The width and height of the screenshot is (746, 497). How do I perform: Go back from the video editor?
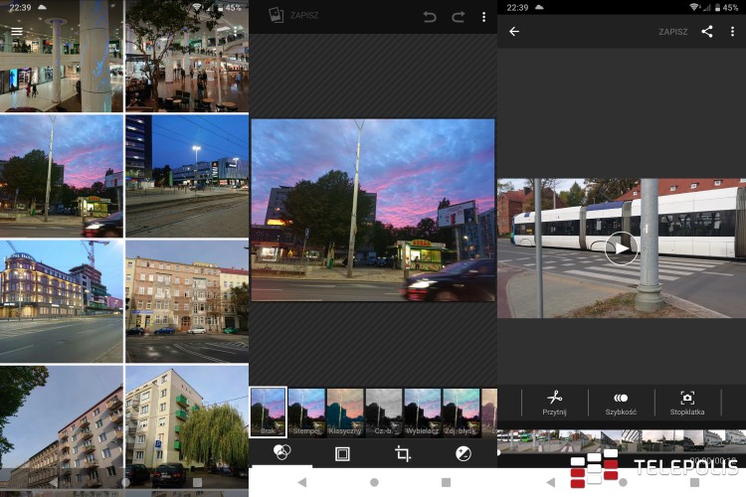(x=514, y=31)
